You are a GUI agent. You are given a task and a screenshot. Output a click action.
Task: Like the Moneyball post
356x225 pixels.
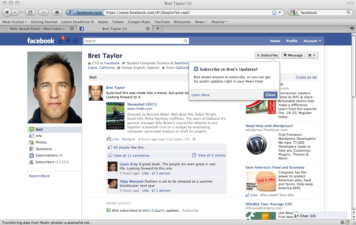tap(116, 139)
